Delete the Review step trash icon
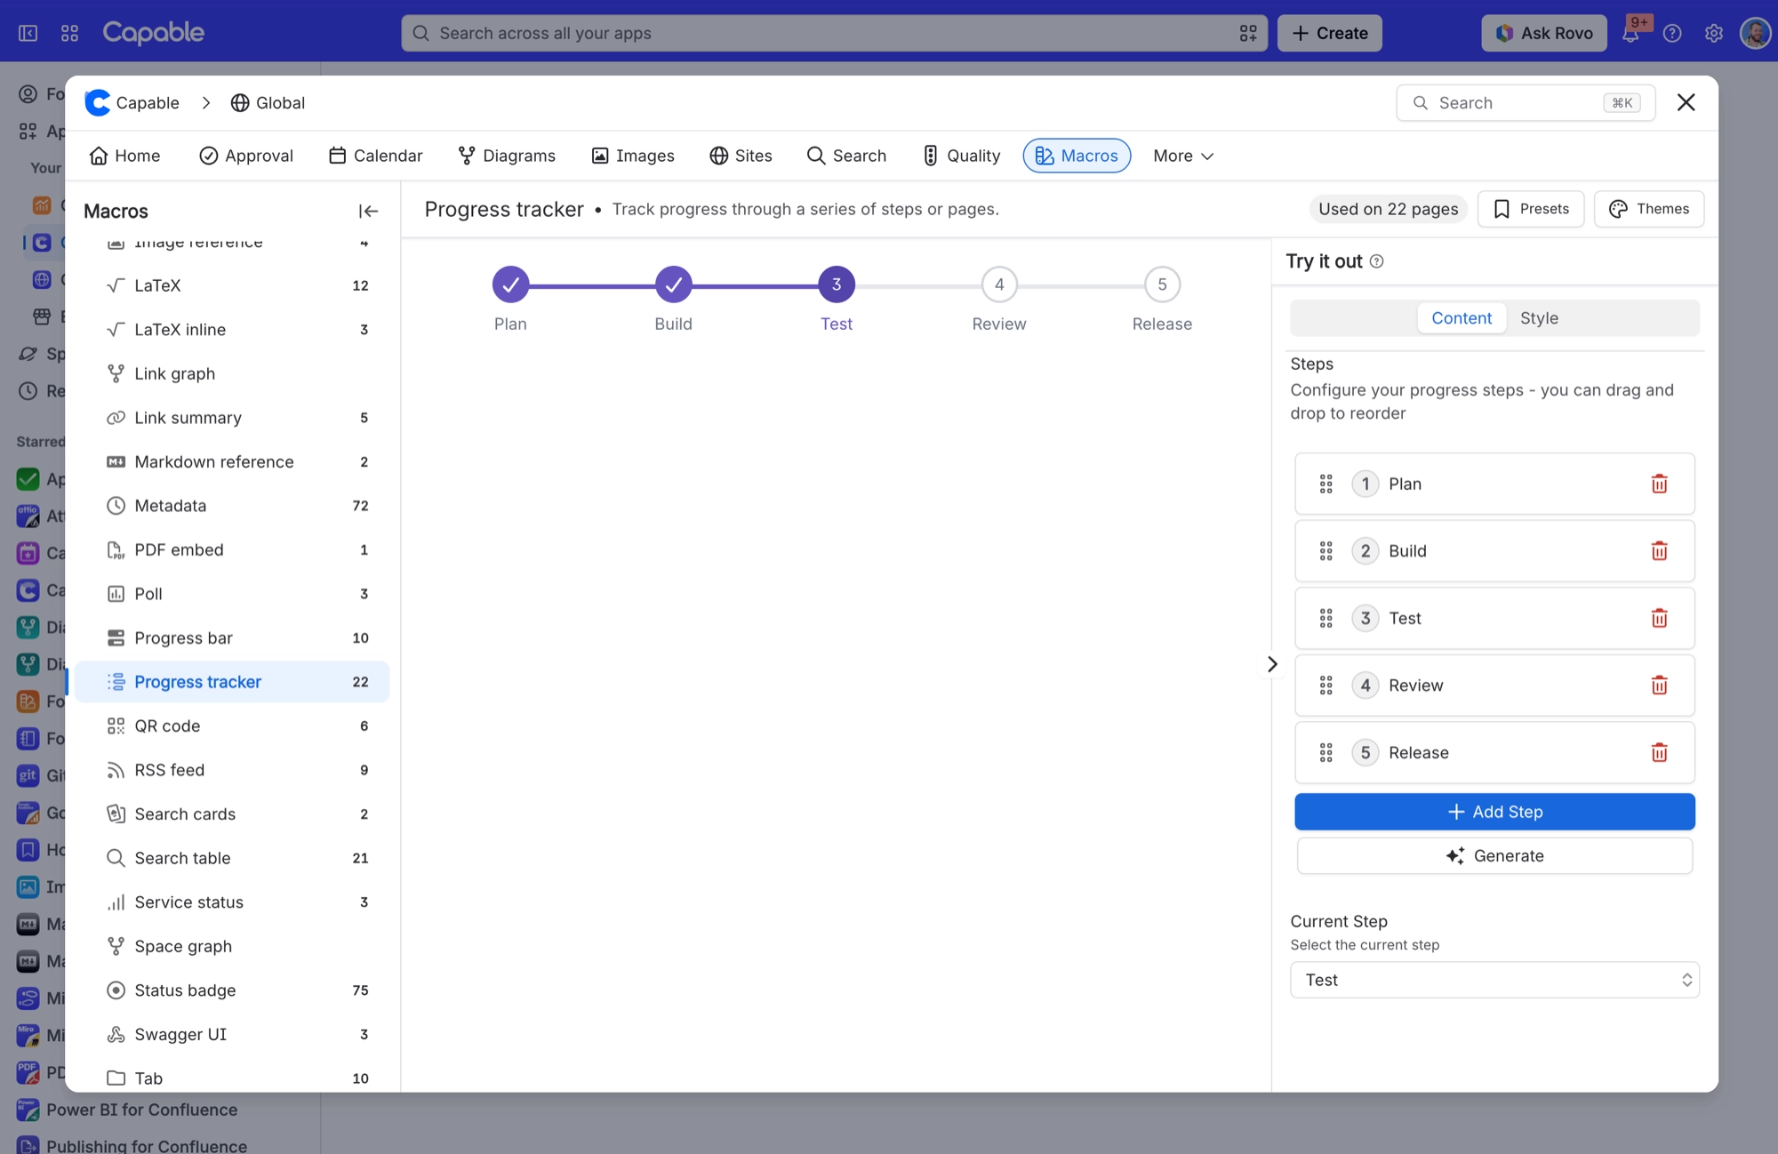 (x=1659, y=685)
